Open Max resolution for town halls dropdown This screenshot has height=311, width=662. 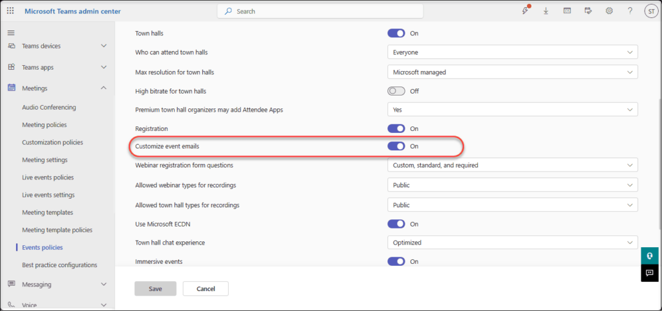click(513, 72)
